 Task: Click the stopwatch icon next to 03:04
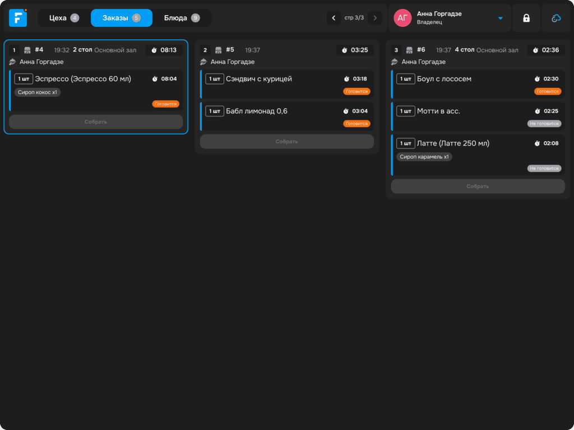pyautogui.click(x=346, y=111)
